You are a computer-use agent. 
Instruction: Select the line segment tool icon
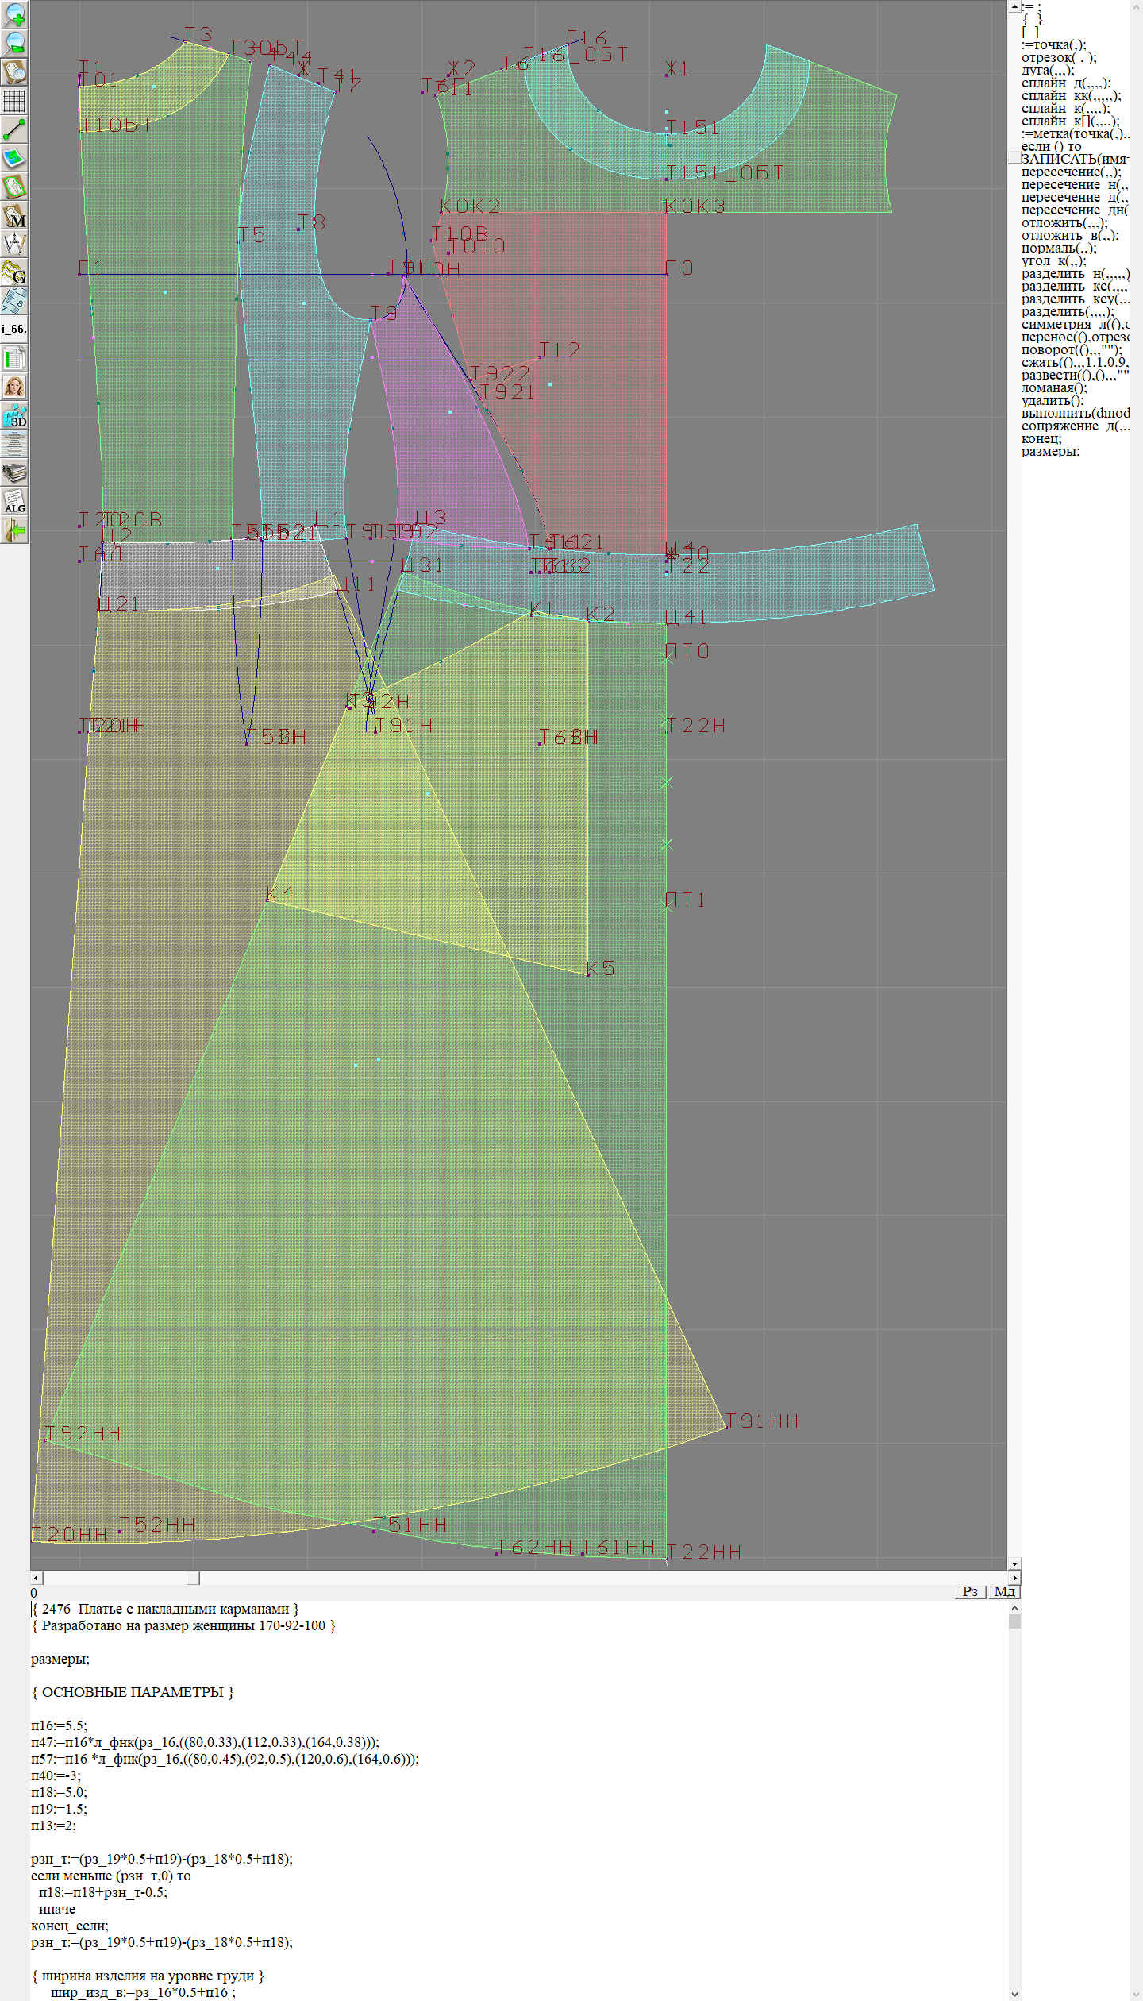[x=14, y=129]
